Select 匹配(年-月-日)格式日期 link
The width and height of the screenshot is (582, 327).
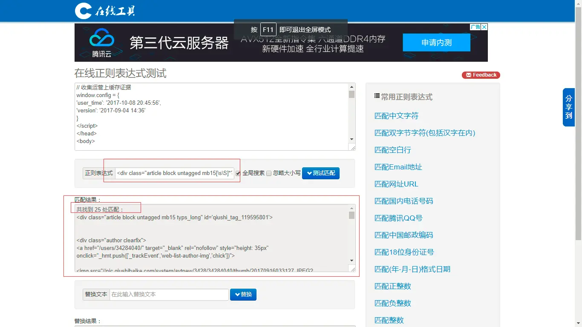coord(412,269)
